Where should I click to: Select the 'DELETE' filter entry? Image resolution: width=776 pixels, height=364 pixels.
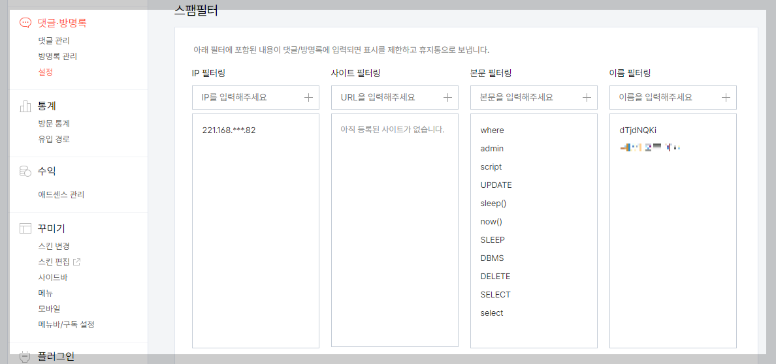click(495, 277)
